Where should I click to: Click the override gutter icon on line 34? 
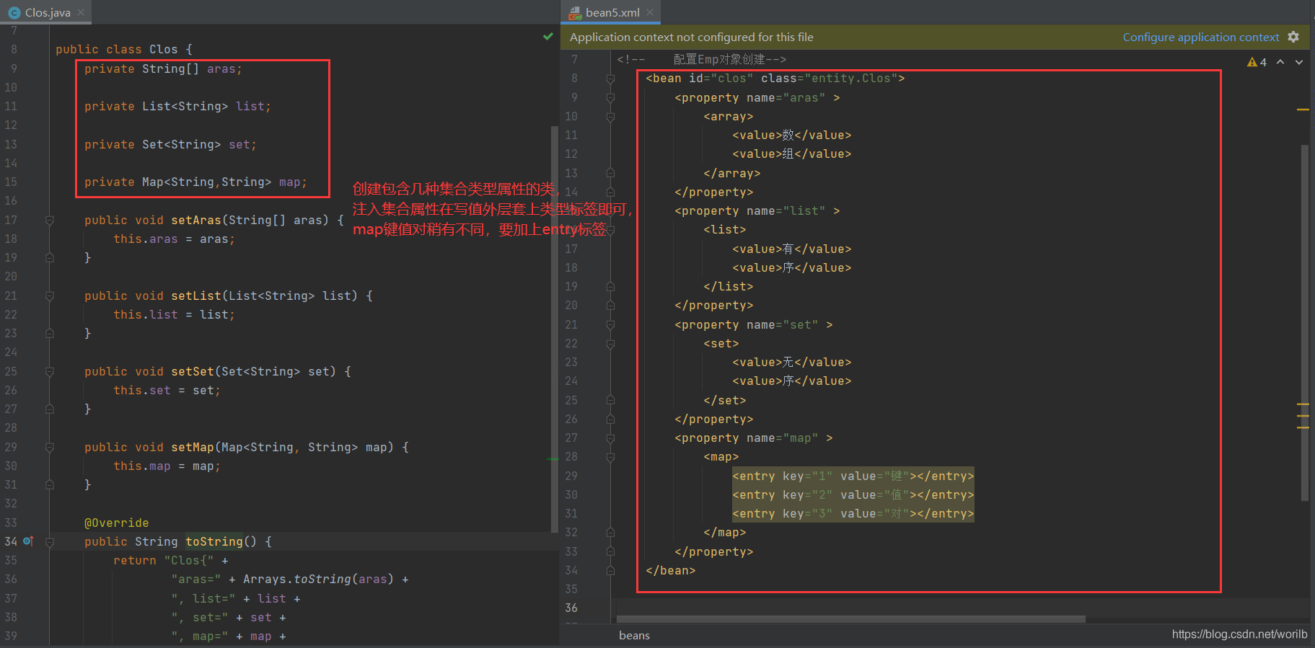tap(28, 541)
